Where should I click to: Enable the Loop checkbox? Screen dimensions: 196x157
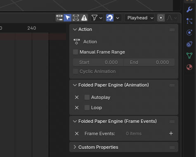tap(87, 108)
